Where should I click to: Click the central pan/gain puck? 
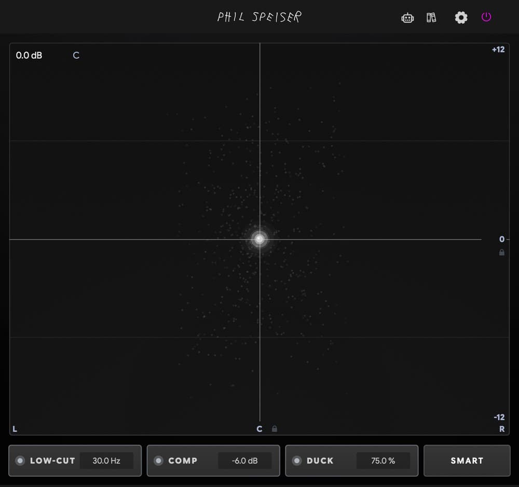click(259, 239)
